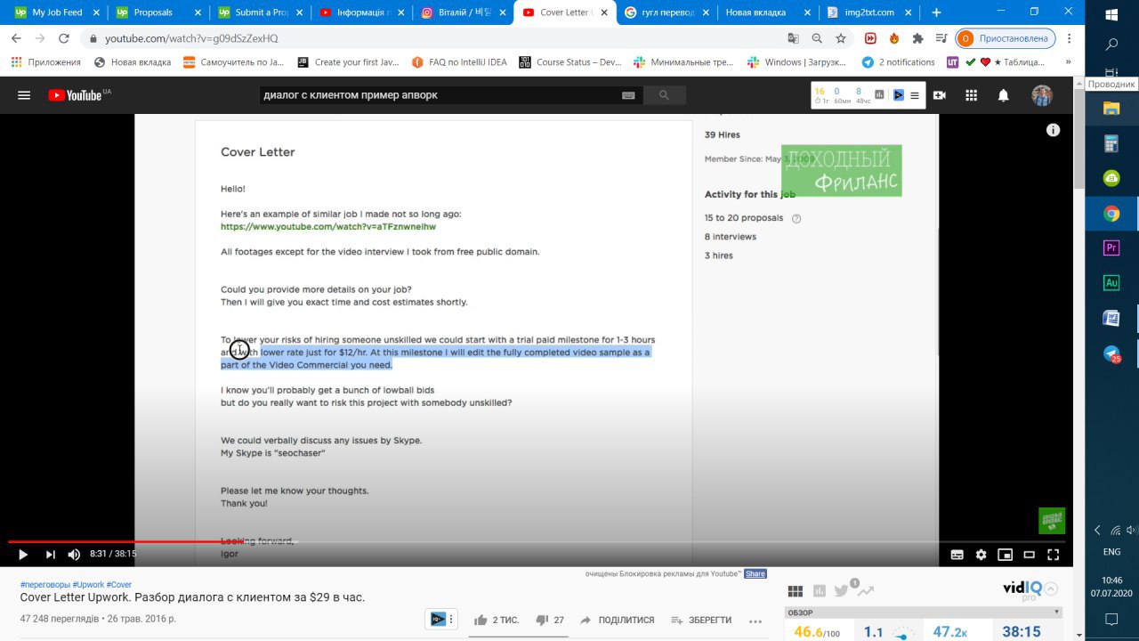Open the vidIQ button dropdown beside like
Image resolution: width=1139 pixels, height=641 pixels.
coord(440,619)
